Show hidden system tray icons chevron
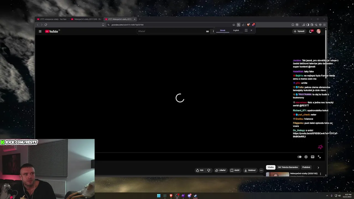Screen dimensions: 354x199 pyautogui.click(x=327, y=196)
